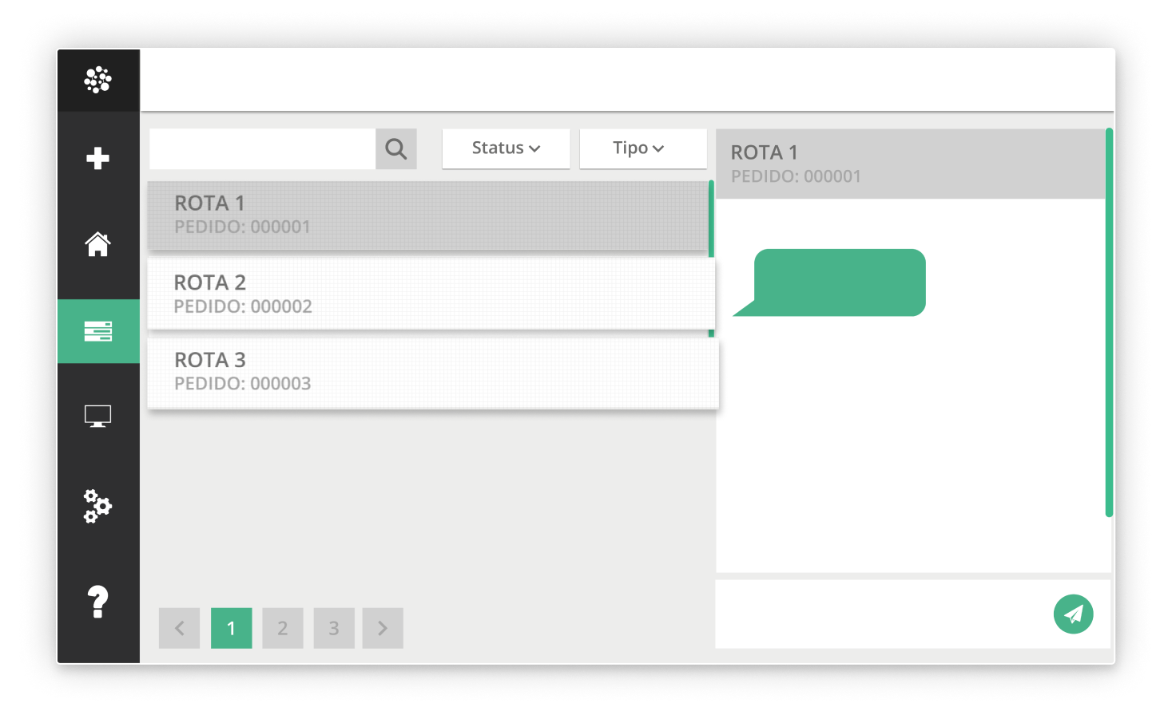Click the app logo in sidebar
This screenshot has height=711, width=1172.
click(98, 80)
